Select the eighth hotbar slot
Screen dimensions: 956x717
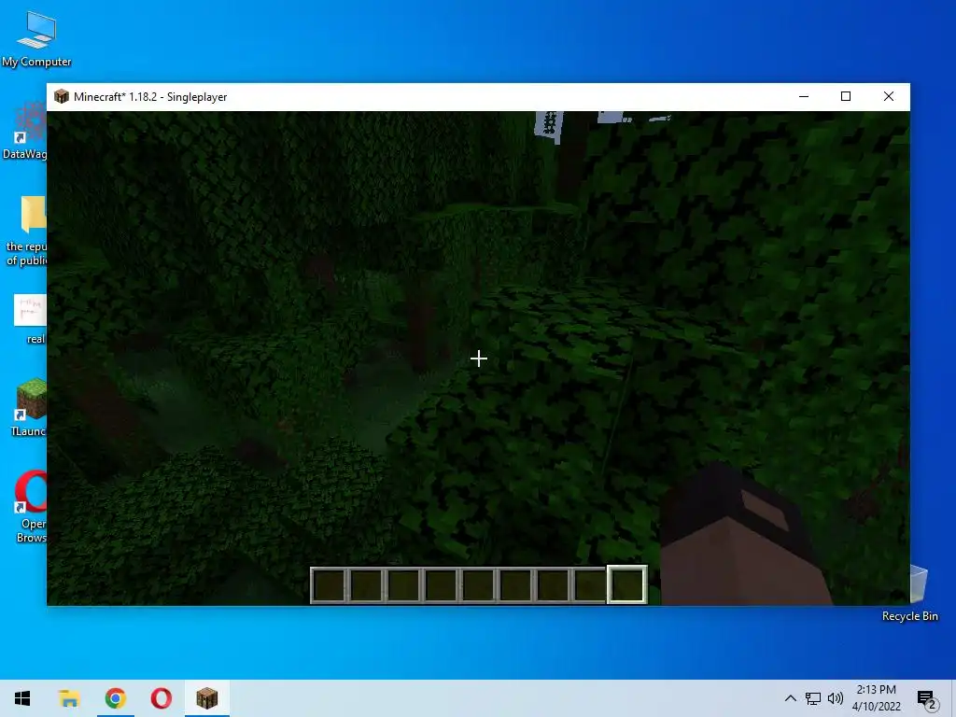tap(590, 584)
